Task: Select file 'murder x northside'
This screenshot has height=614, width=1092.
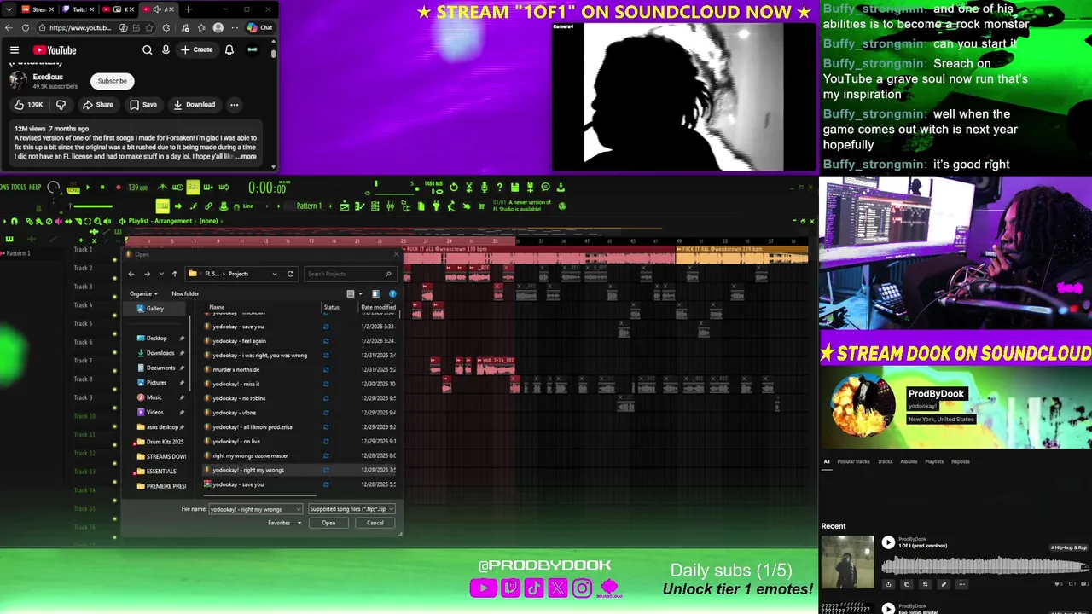Action: click(235, 369)
